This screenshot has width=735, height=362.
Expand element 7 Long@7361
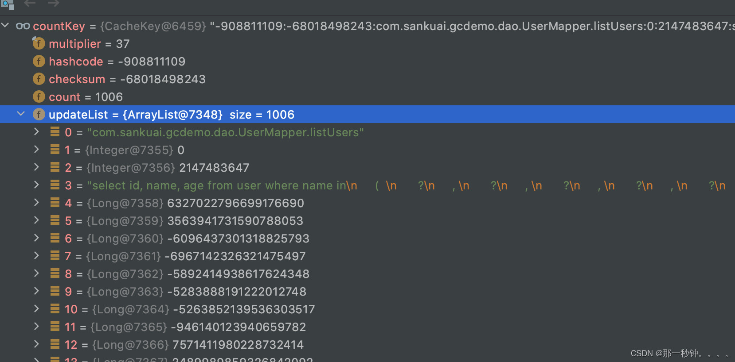pyautogui.click(x=36, y=256)
